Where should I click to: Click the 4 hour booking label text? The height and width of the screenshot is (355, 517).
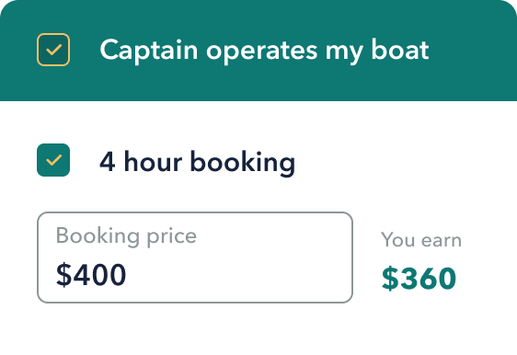click(197, 162)
